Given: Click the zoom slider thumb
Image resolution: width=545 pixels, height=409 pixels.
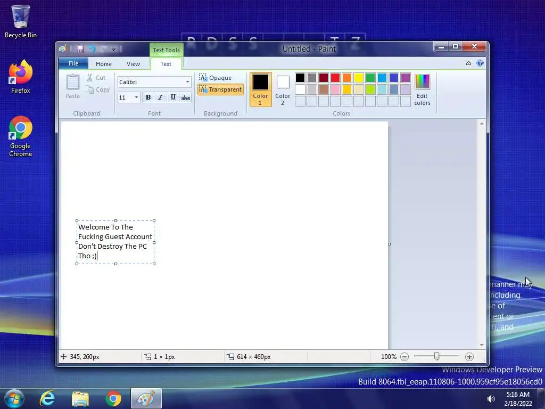Looking at the screenshot, I should click(x=437, y=356).
